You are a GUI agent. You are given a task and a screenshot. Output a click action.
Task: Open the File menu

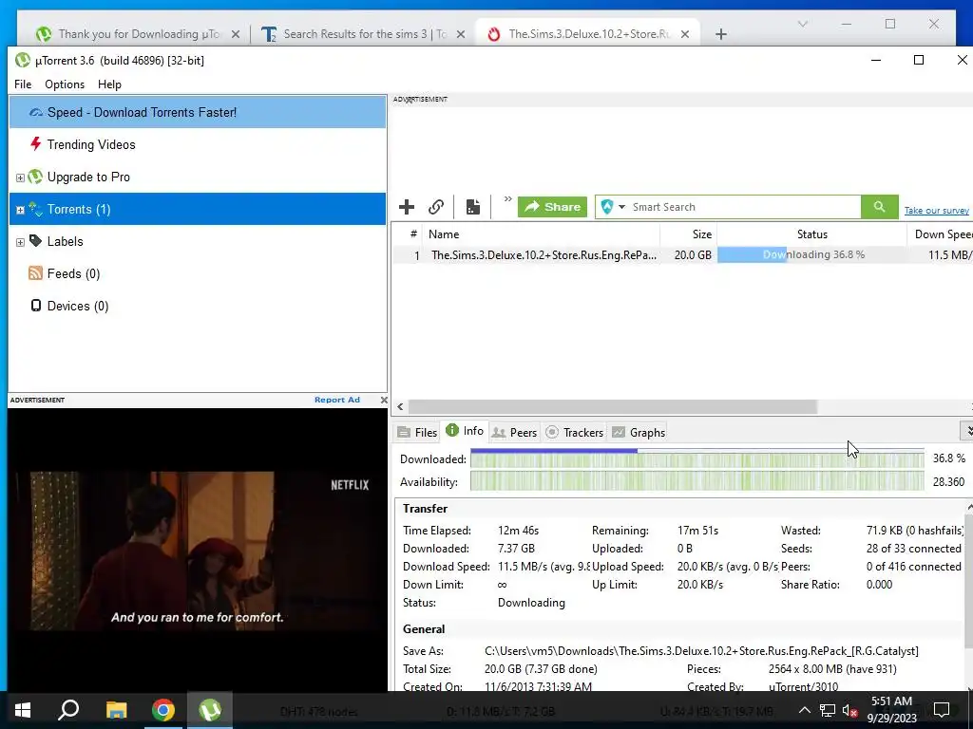coord(23,84)
